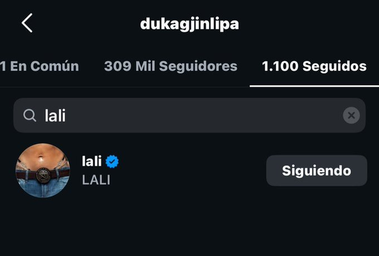Viewport: 379px width, 256px height.
Task: Click the magnifying glass search icon
Action: [x=30, y=116]
